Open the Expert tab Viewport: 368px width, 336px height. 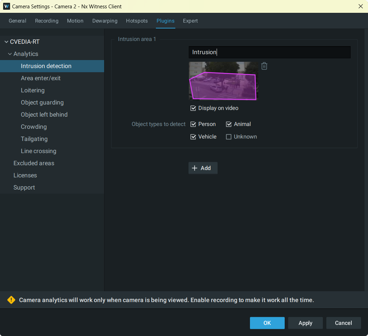(190, 21)
